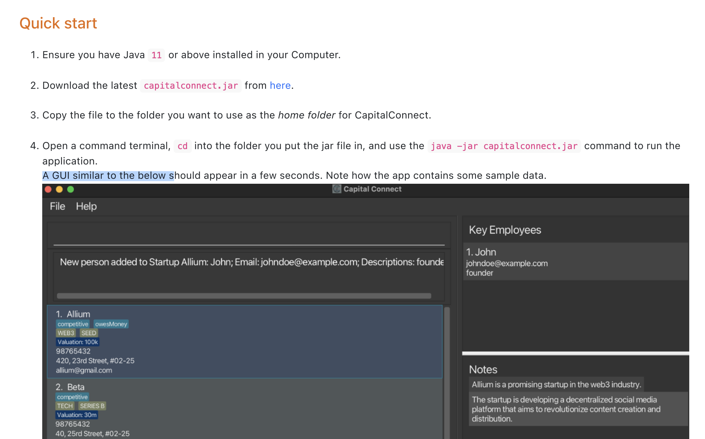
Task: Open the Help menu
Action: pos(86,206)
